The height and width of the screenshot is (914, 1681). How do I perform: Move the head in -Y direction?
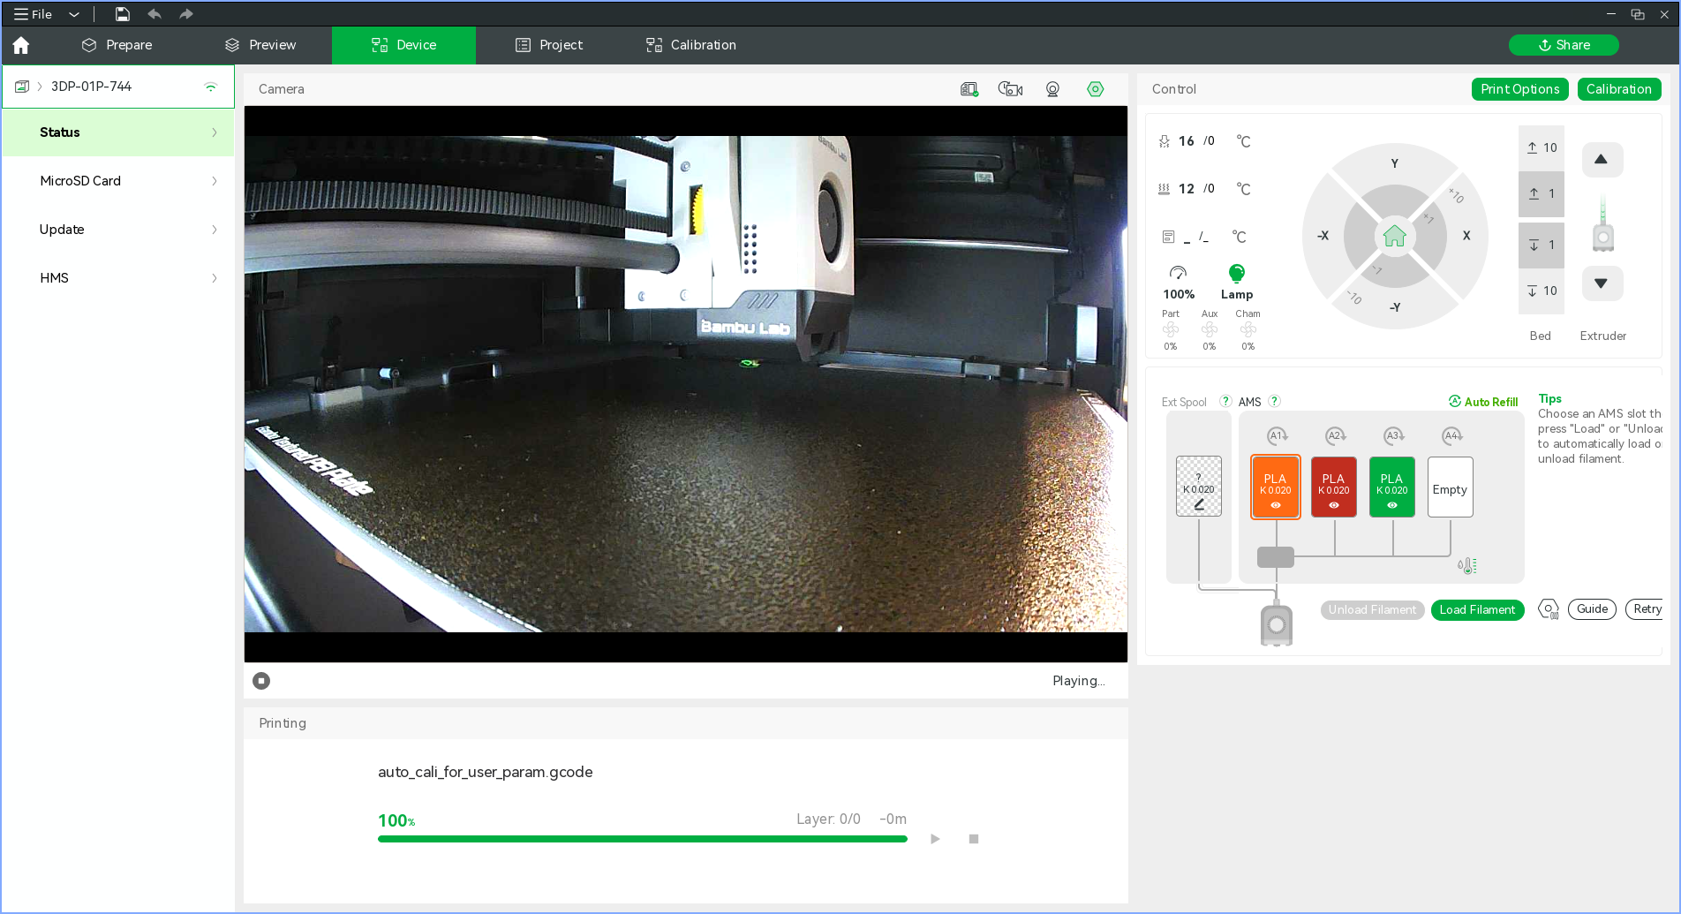1395,308
